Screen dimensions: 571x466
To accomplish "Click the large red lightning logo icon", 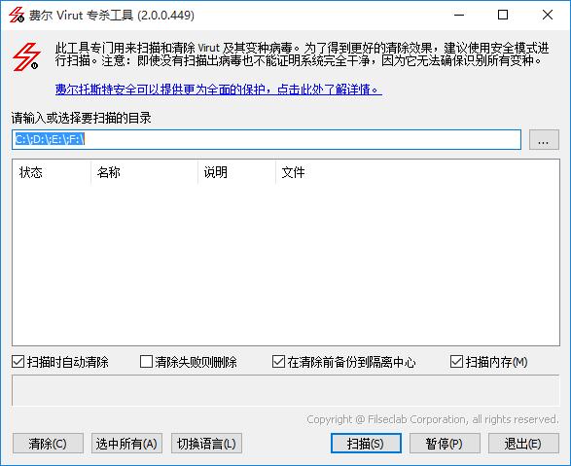I will (x=26, y=56).
